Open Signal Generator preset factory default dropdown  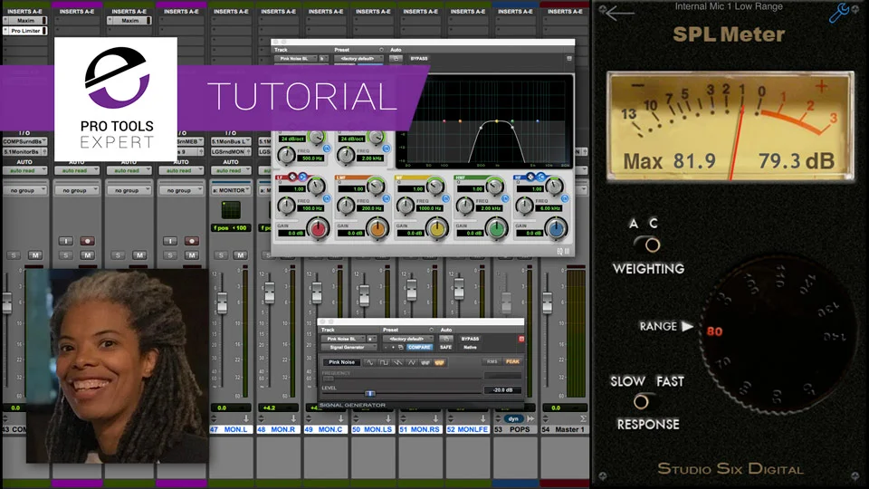coord(407,339)
